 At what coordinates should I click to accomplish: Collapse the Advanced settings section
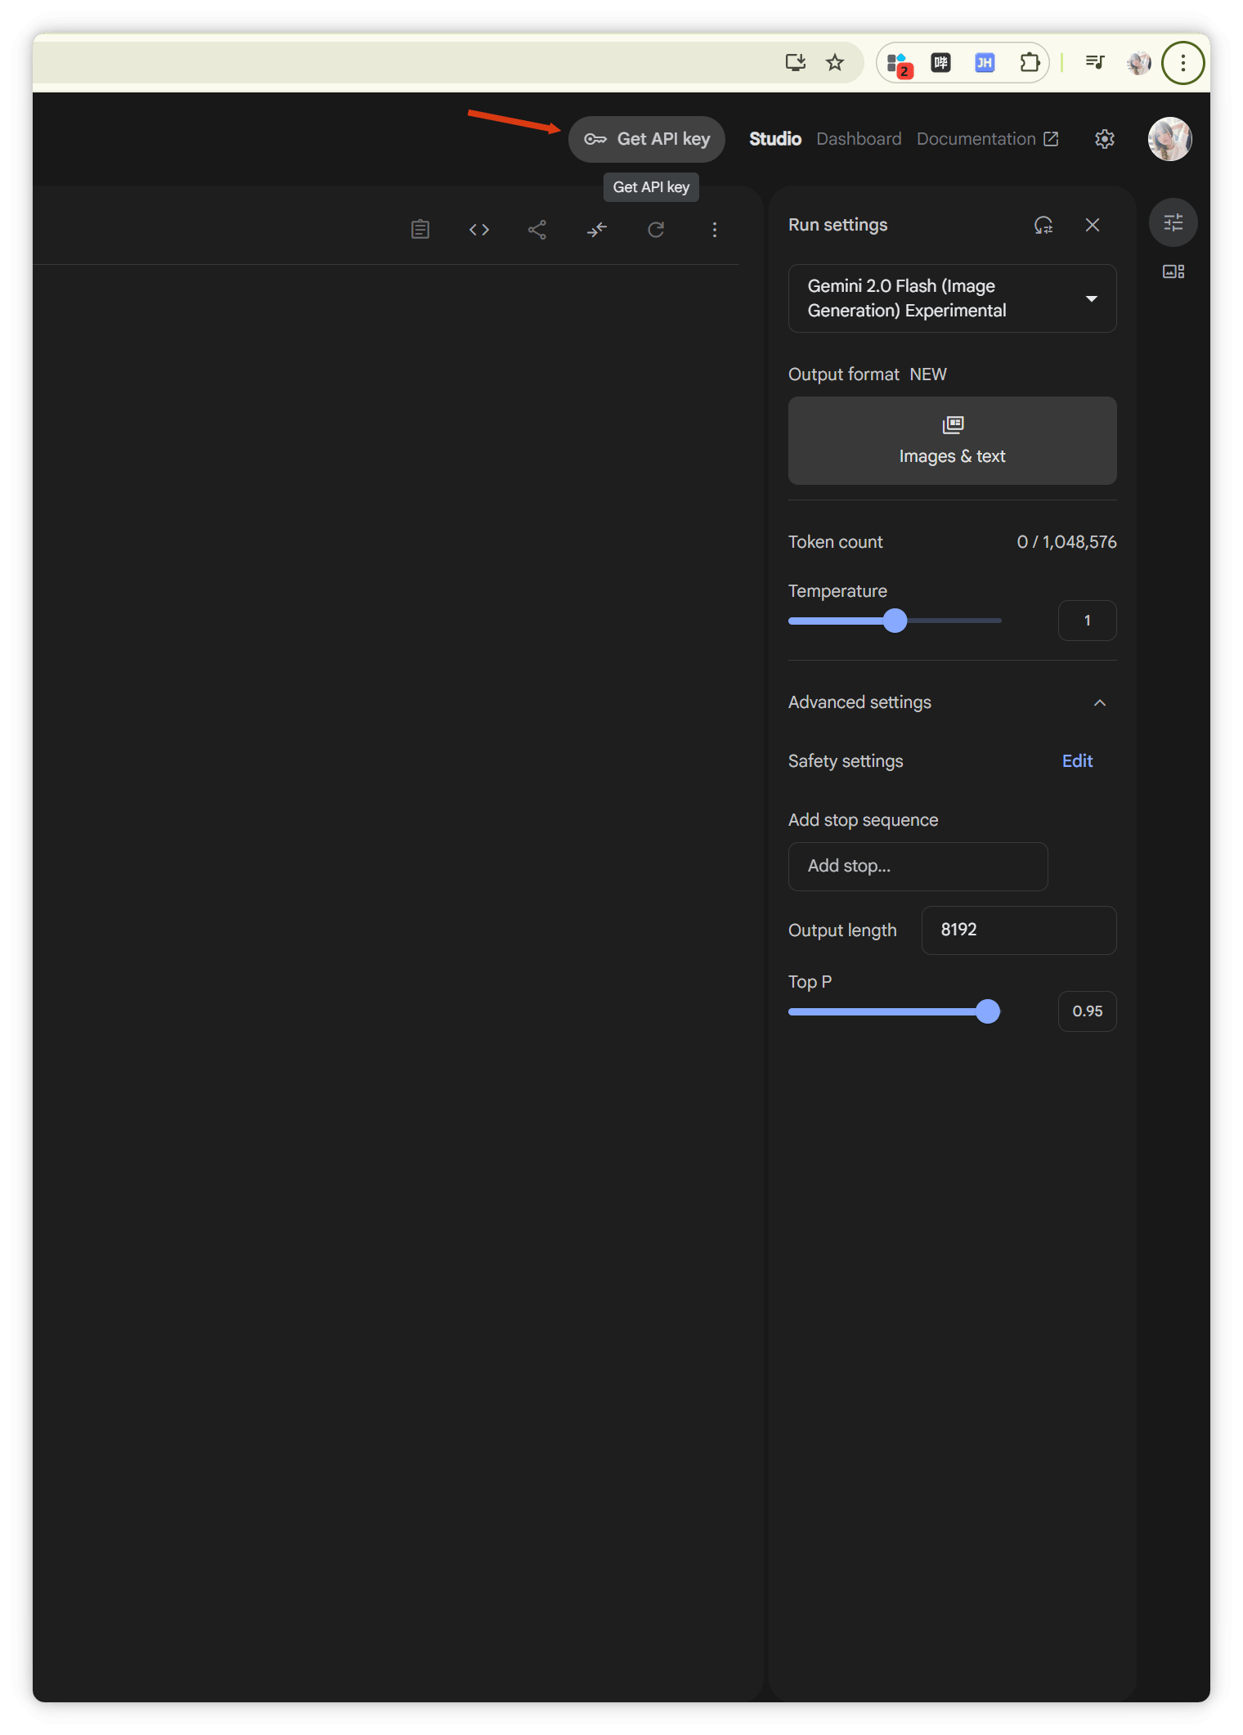[x=1100, y=702]
